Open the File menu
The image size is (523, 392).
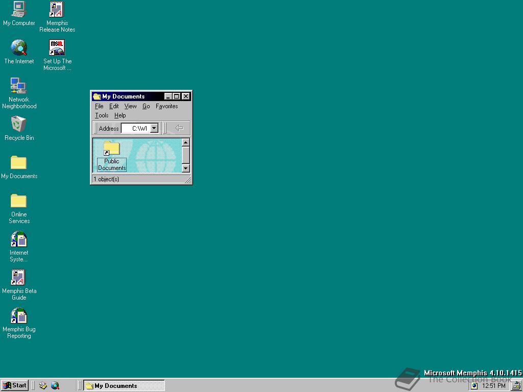point(99,106)
